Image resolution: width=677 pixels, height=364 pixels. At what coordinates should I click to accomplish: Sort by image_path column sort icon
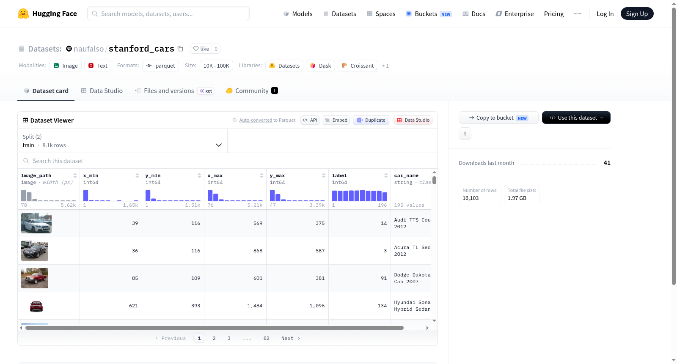[75, 175]
